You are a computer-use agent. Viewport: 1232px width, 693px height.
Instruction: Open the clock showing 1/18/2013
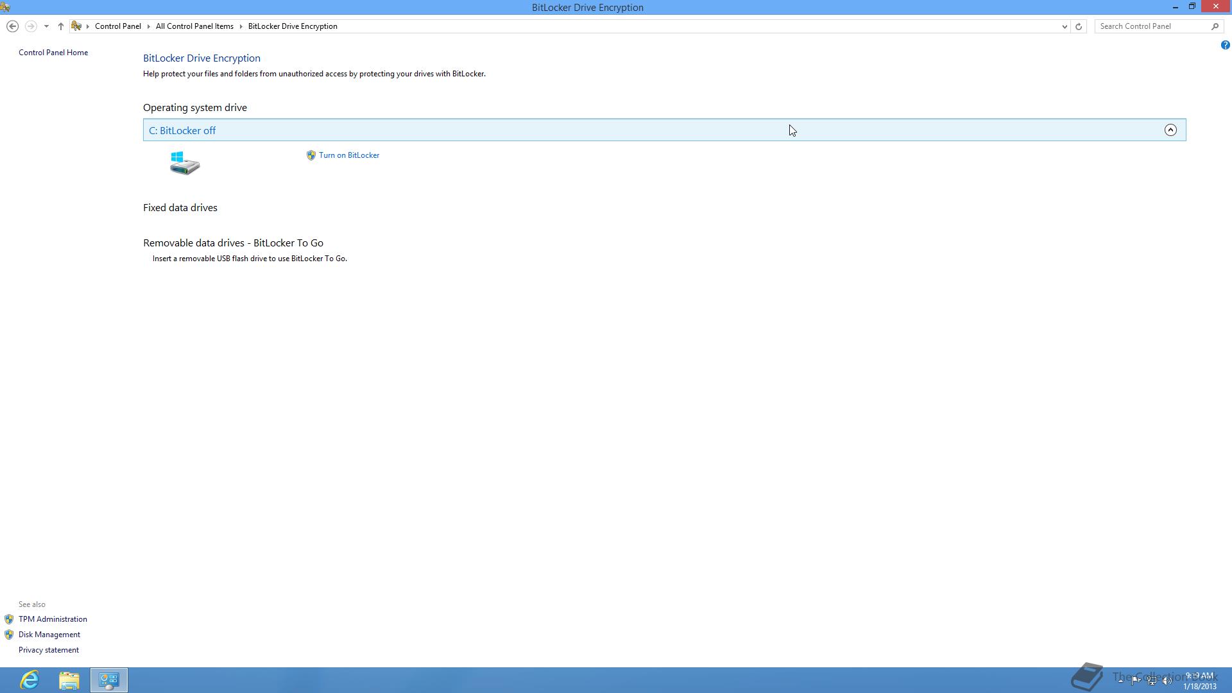tap(1200, 681)
